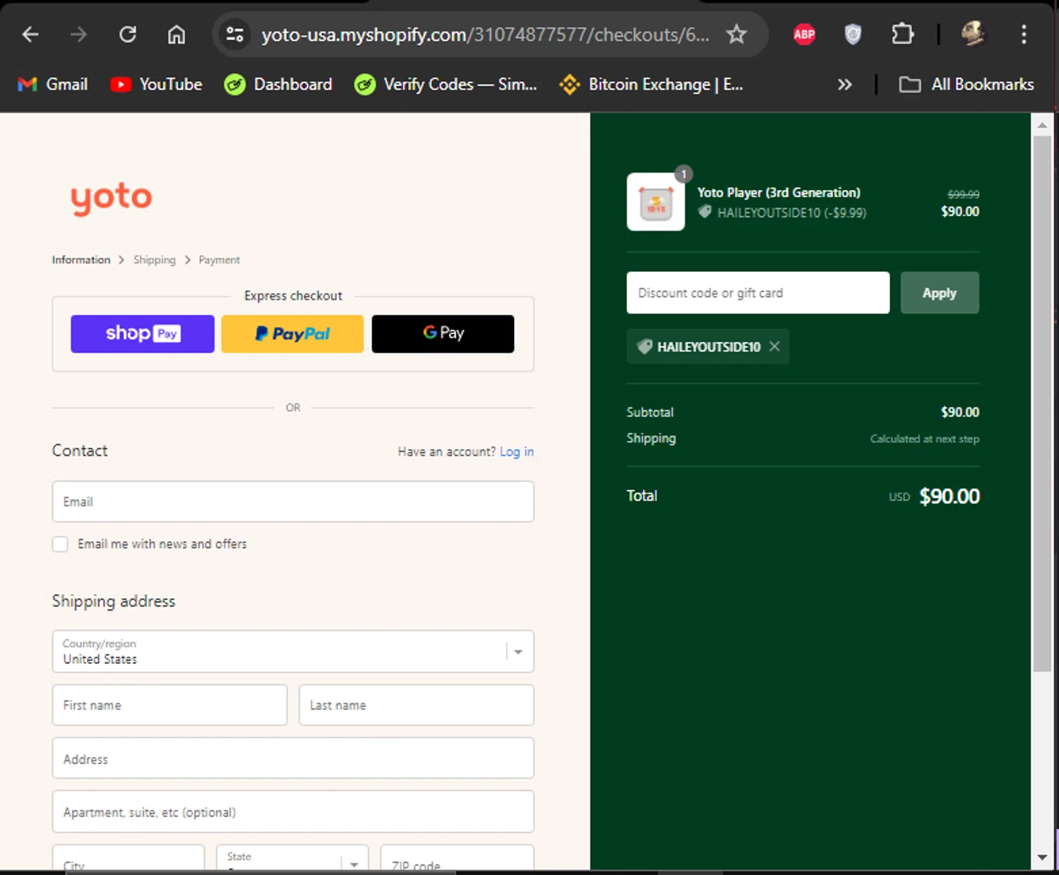Open the Country/region dropdown
The width and height of the screenshot is (1059, 875).
point(293,652)
